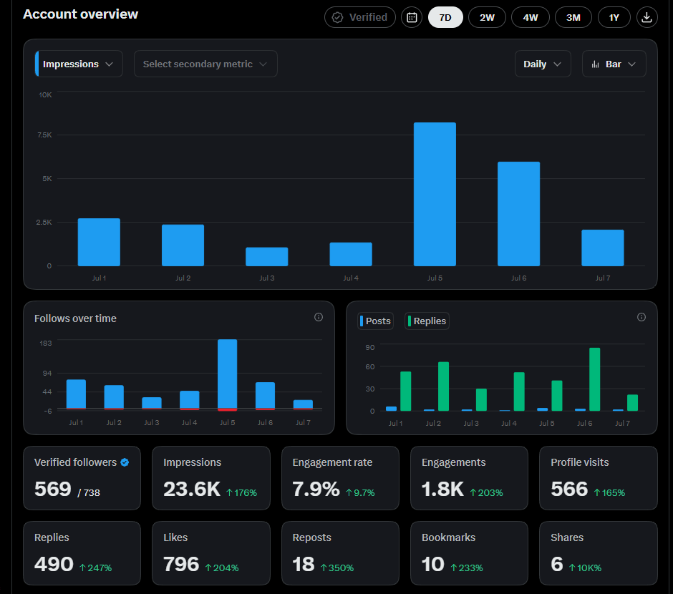Click info icon in Posts and Replies chart
The width and height of the screenshot is (673, 594).
point(641,317)
